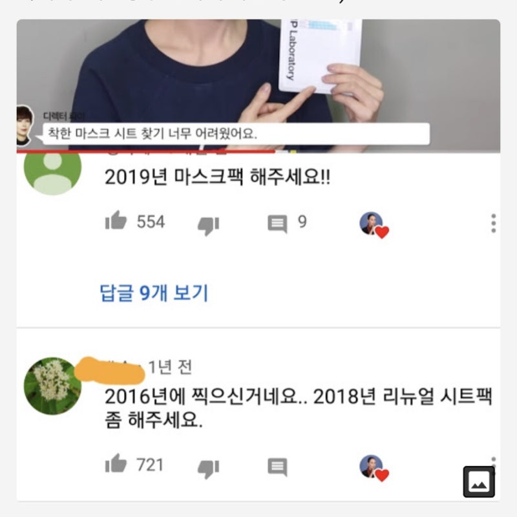This screenshot has height=517, width=517.
Task: Select the 2019년 마스크팩 해주세요 comment text
Action: click(217, 177)
